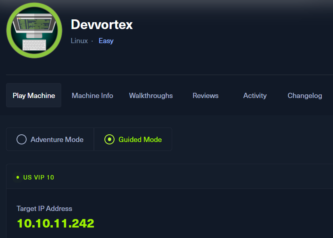Click the keyboard graphic in the avatar
This screenshot has height=238, width=333.
point(34,45)
